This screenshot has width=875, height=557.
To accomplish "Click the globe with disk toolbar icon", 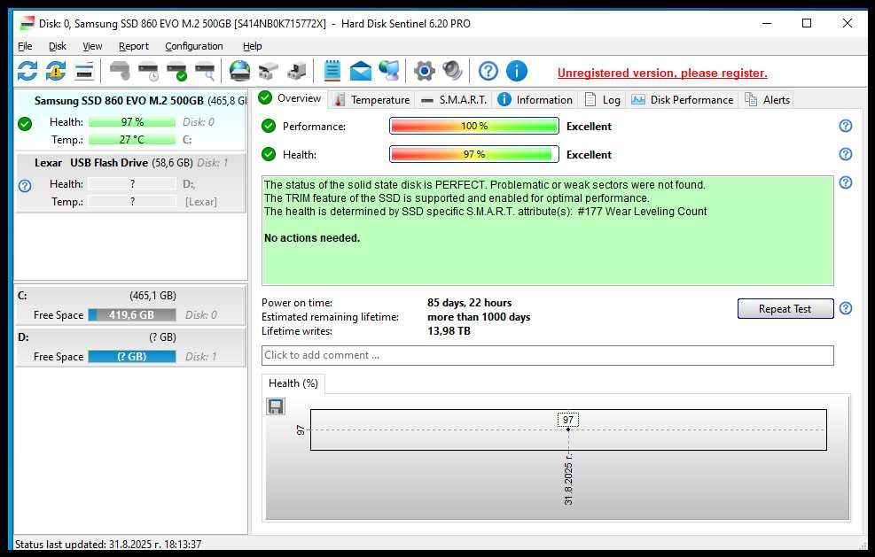I will click(x=240, y=72).
